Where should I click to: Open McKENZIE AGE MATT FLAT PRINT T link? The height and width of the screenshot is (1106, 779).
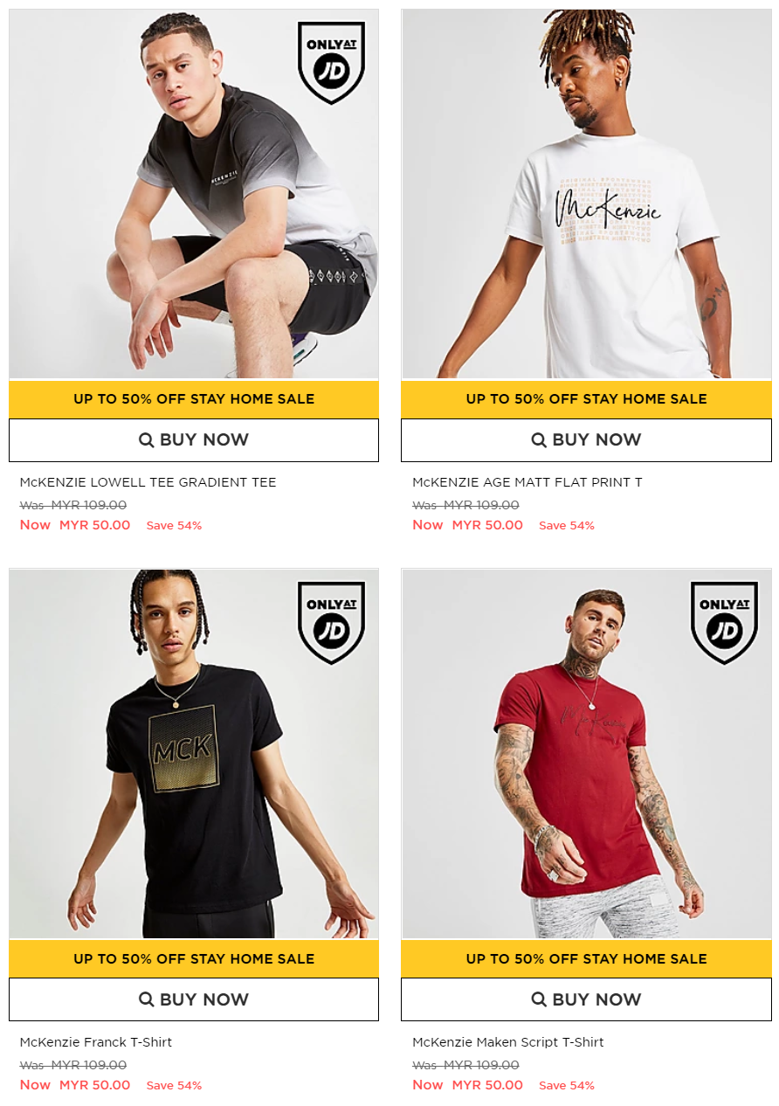[527, 482]
